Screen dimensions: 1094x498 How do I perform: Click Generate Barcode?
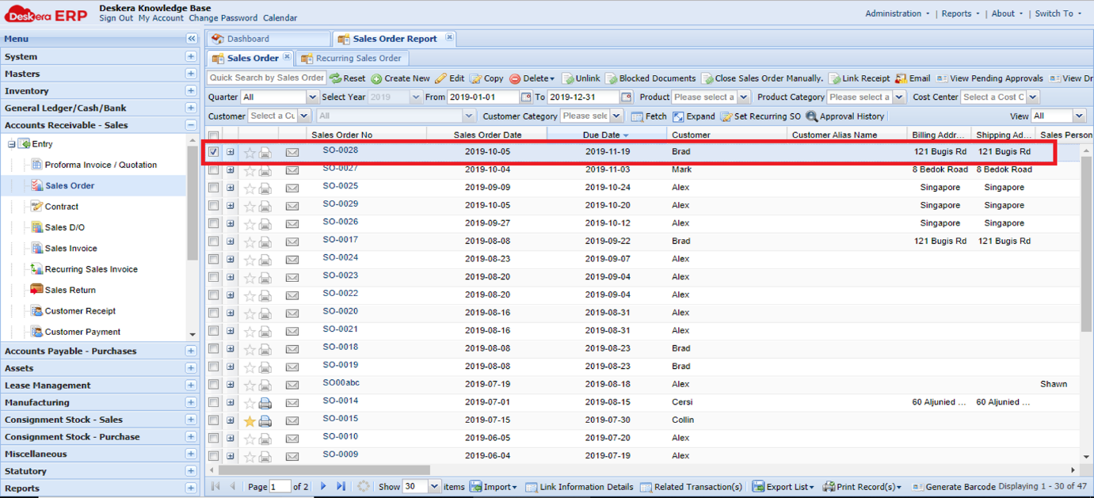pos(954,487)
